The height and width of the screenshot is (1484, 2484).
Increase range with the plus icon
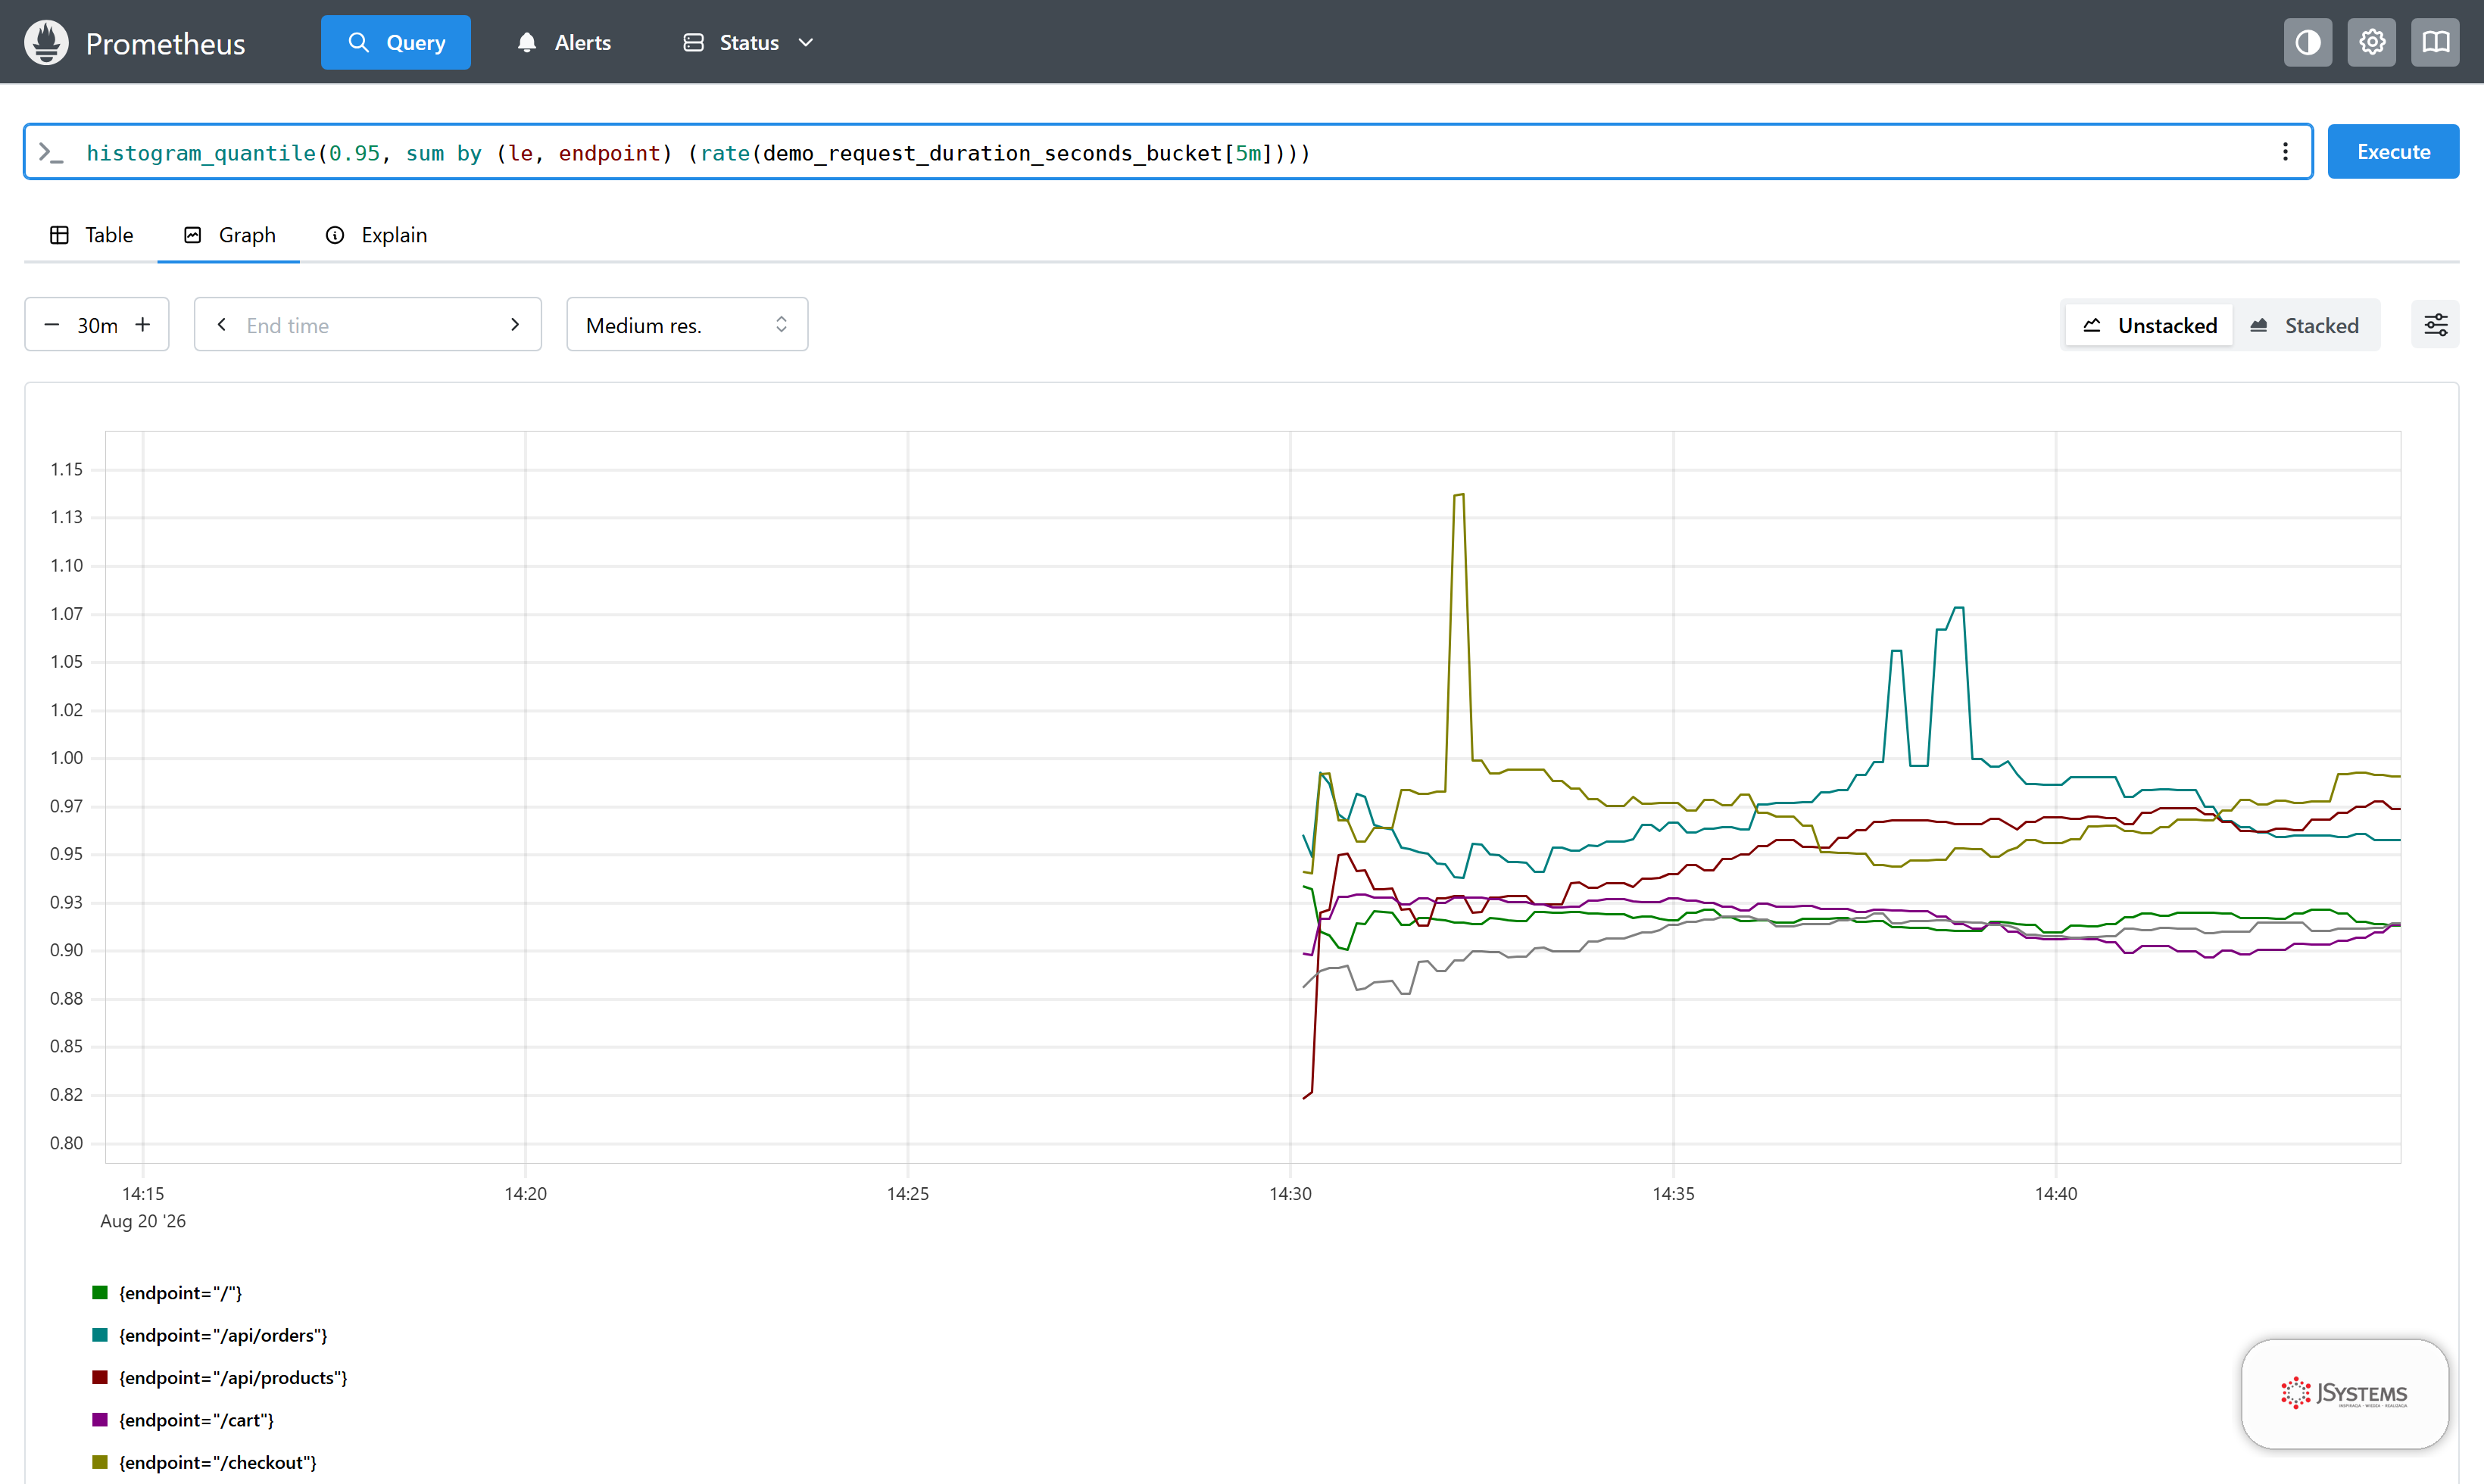point(143,325)
